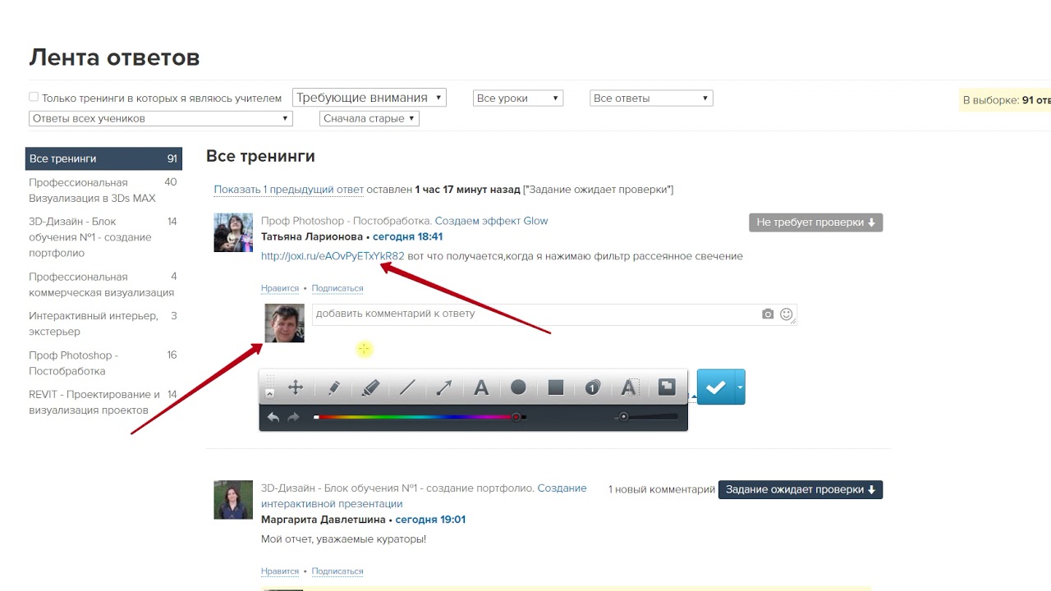Screen dimensions: 1051x591
Task: Open Маргарита Давлетшина's avatar thumbnail
Action: 233,500
